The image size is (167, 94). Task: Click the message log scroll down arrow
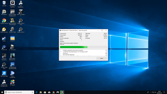point(106,55)
